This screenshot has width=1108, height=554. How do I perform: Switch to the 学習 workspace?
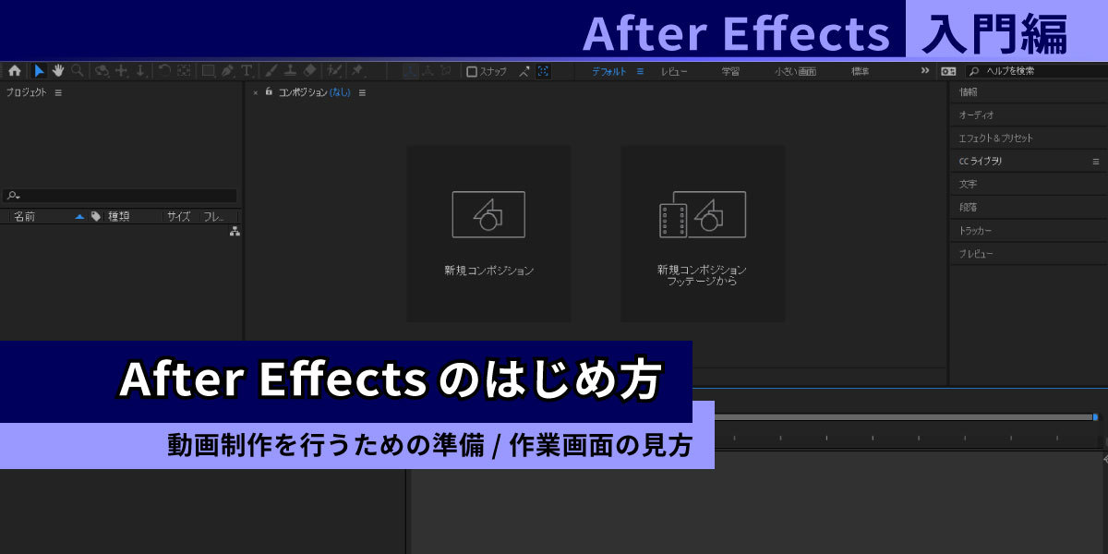click(730, 71)
